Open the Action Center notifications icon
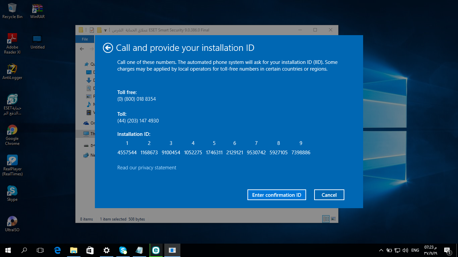Viewport: 458px width, 257px height. point(447,250)
